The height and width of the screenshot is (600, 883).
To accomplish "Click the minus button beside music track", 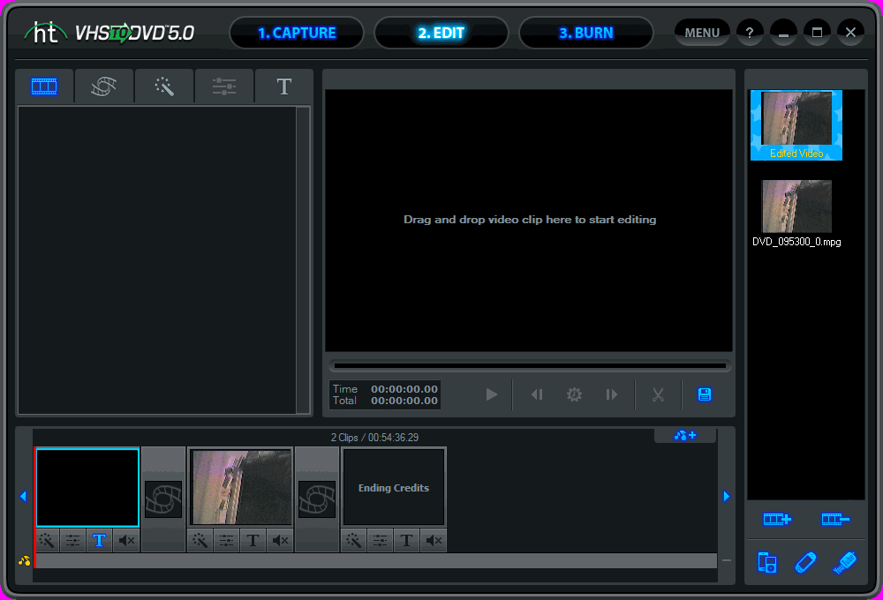I will pos(727,560).
